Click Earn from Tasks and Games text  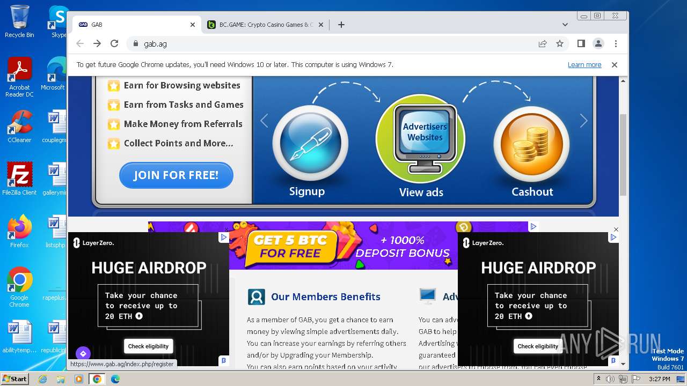coord(184,105)
